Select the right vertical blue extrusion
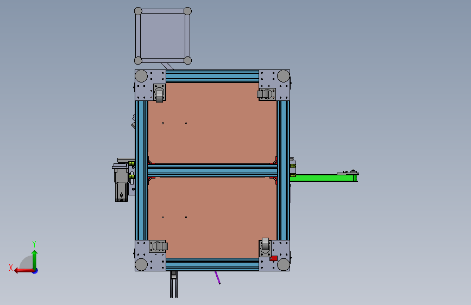 [x=283, y=170]
